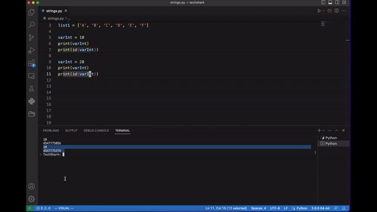Click Ln 11, Col 15 cursor position

tap(226, 208)
